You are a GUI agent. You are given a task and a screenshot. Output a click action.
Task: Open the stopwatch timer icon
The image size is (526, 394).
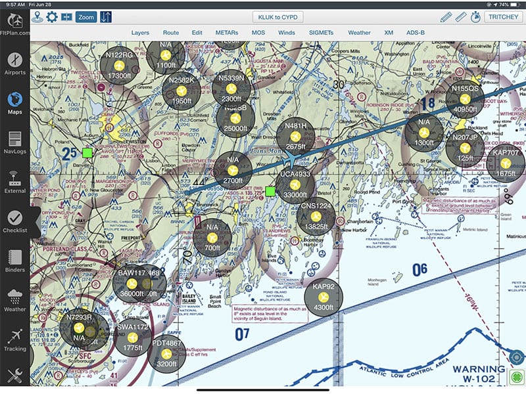(x=475, y=17)
